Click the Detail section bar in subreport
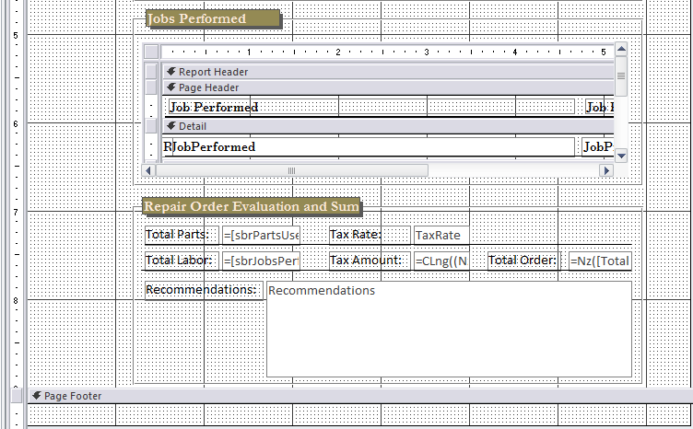Screen dimensions: 693x429 pos(388,126)
